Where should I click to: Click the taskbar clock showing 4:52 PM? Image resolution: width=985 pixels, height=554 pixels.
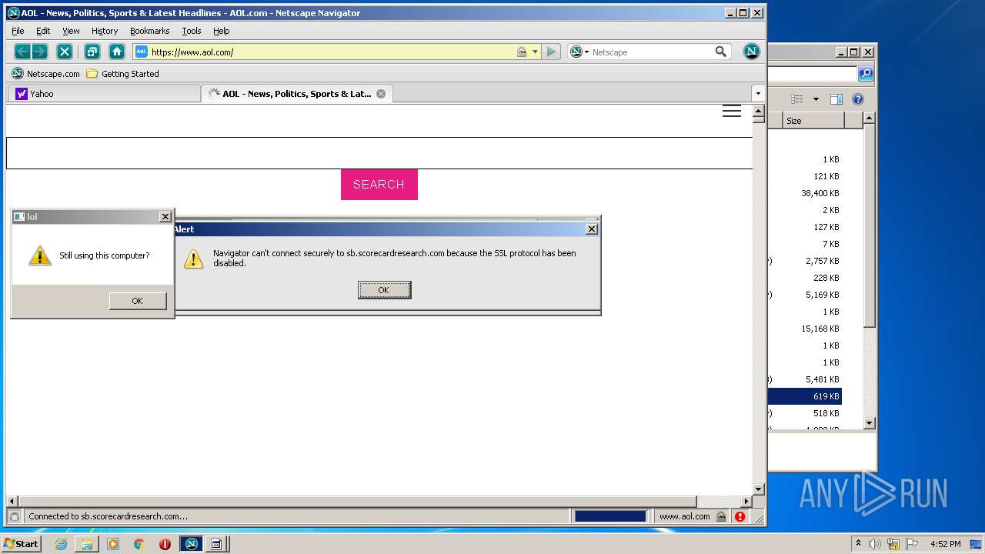point(945,544)
